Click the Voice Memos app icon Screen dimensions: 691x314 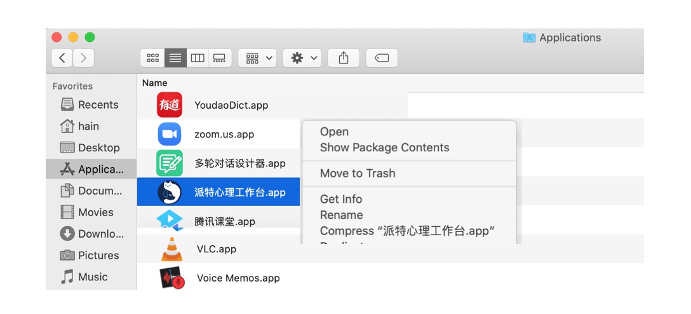(172, 278)
